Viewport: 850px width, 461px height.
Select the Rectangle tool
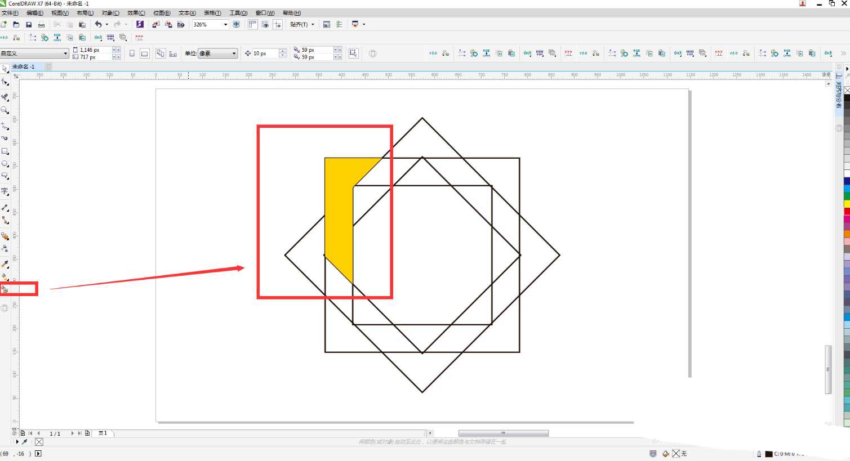tap(5, 151)
